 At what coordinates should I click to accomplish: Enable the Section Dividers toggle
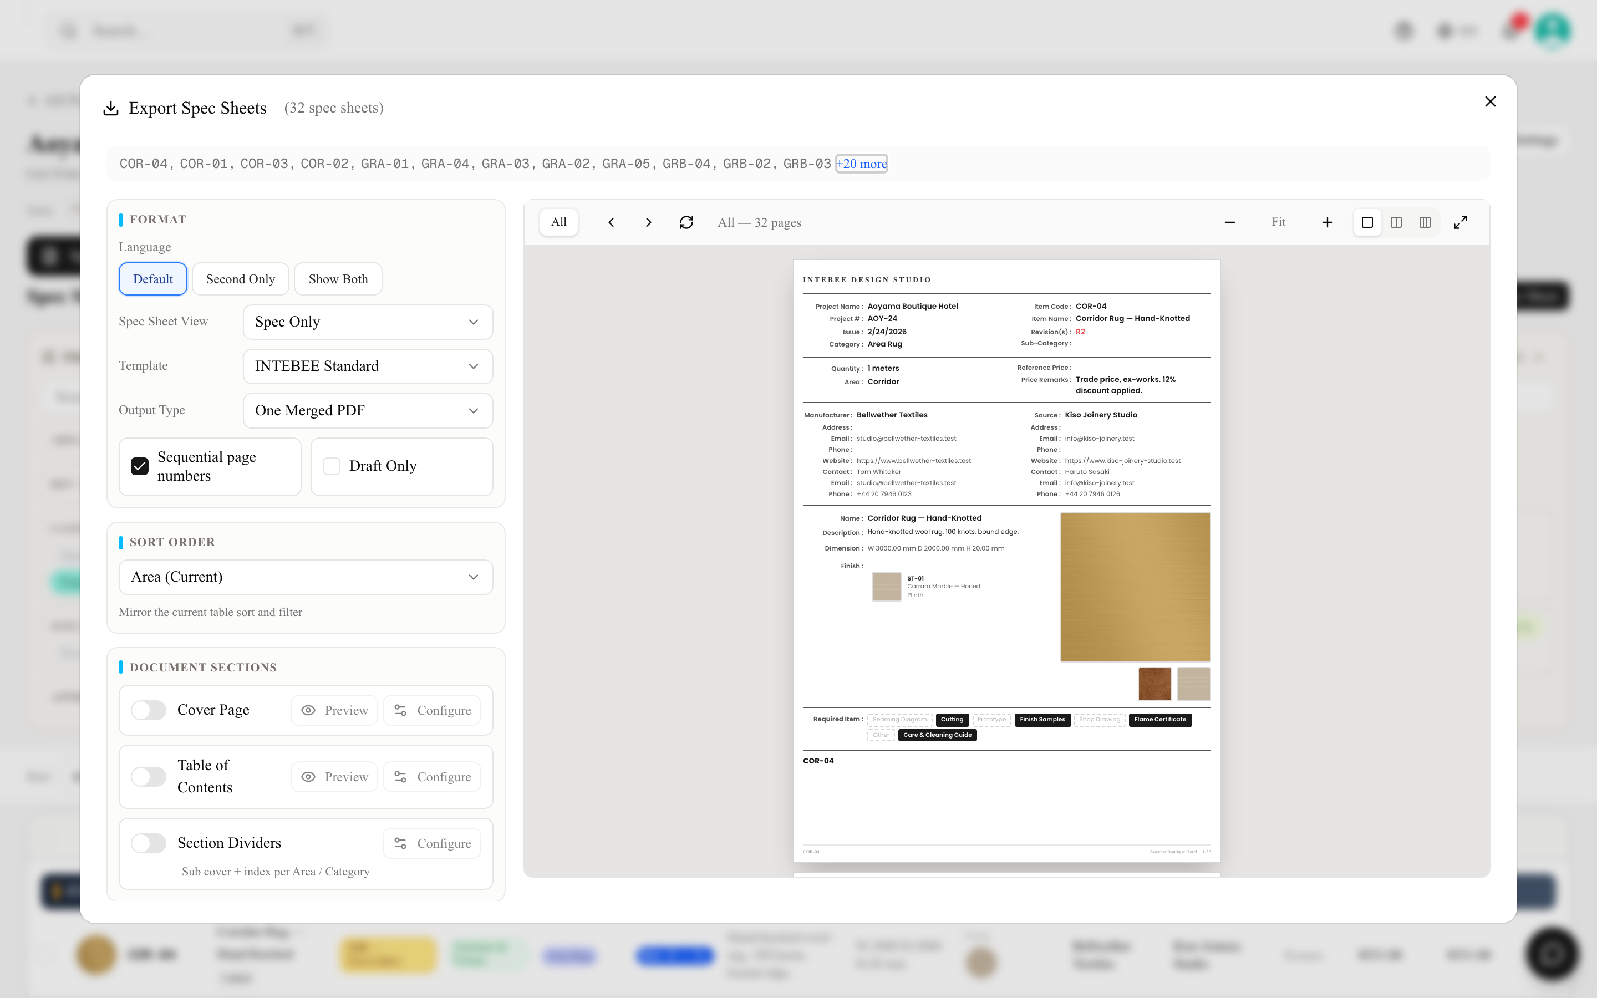(149, 843)
